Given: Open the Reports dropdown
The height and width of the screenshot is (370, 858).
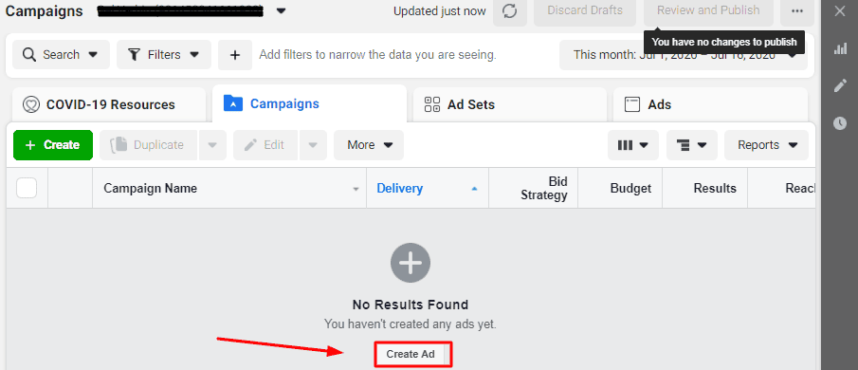Looking at the screenshot, I should coord(766,145).
